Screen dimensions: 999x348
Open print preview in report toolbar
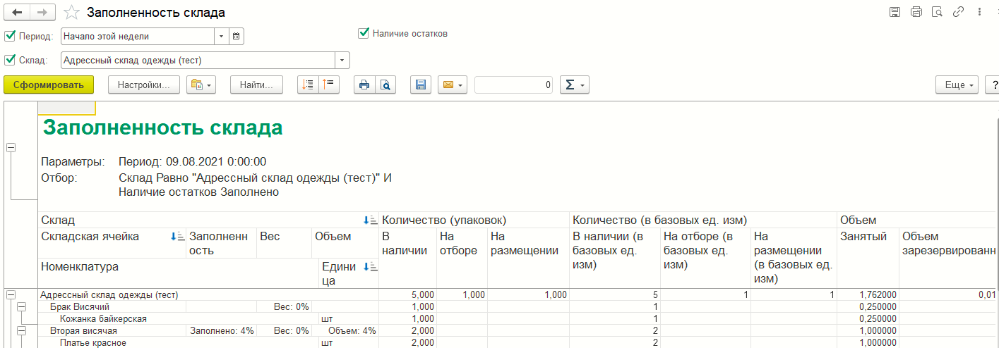[x=385, y=85]
